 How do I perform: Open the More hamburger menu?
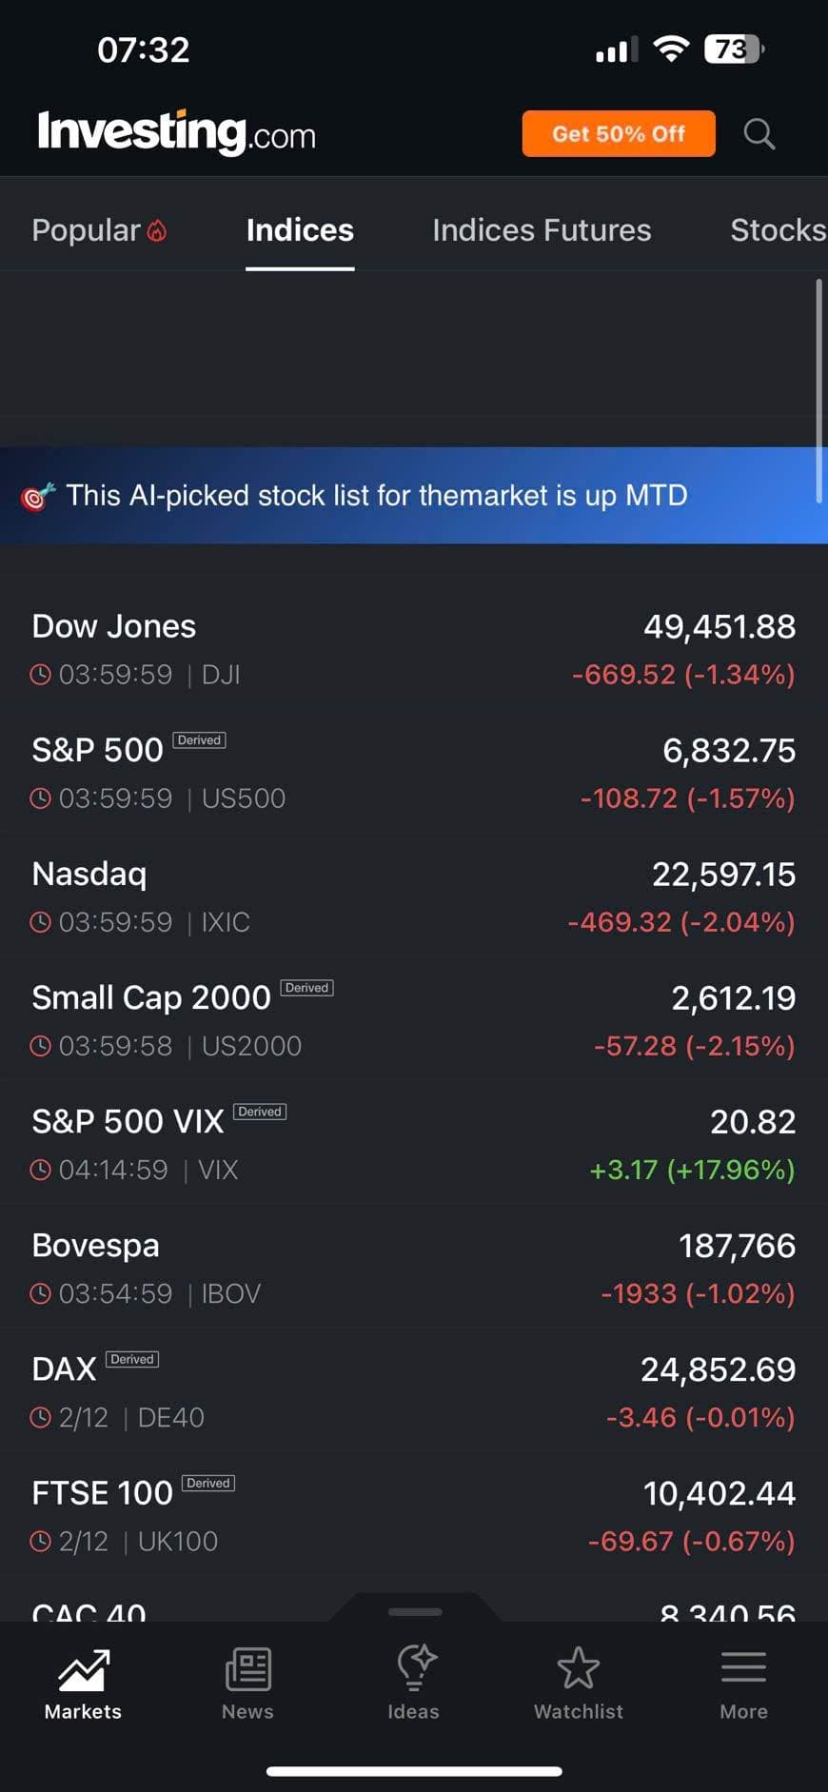(743, 1669)
